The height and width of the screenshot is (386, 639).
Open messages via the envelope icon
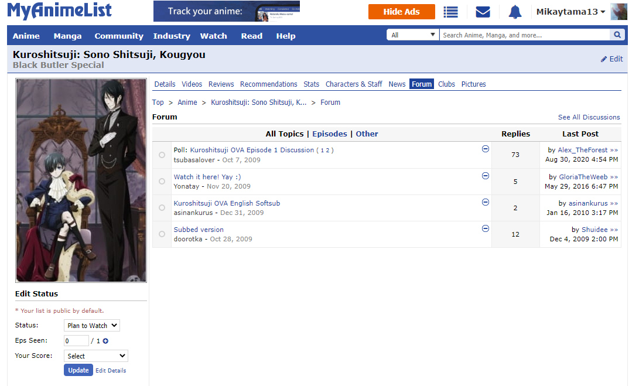(x=483, y=12)
